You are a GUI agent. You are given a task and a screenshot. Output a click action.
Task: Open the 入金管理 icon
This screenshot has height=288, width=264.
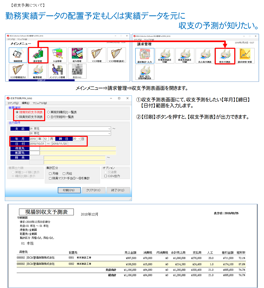point(57,55)
